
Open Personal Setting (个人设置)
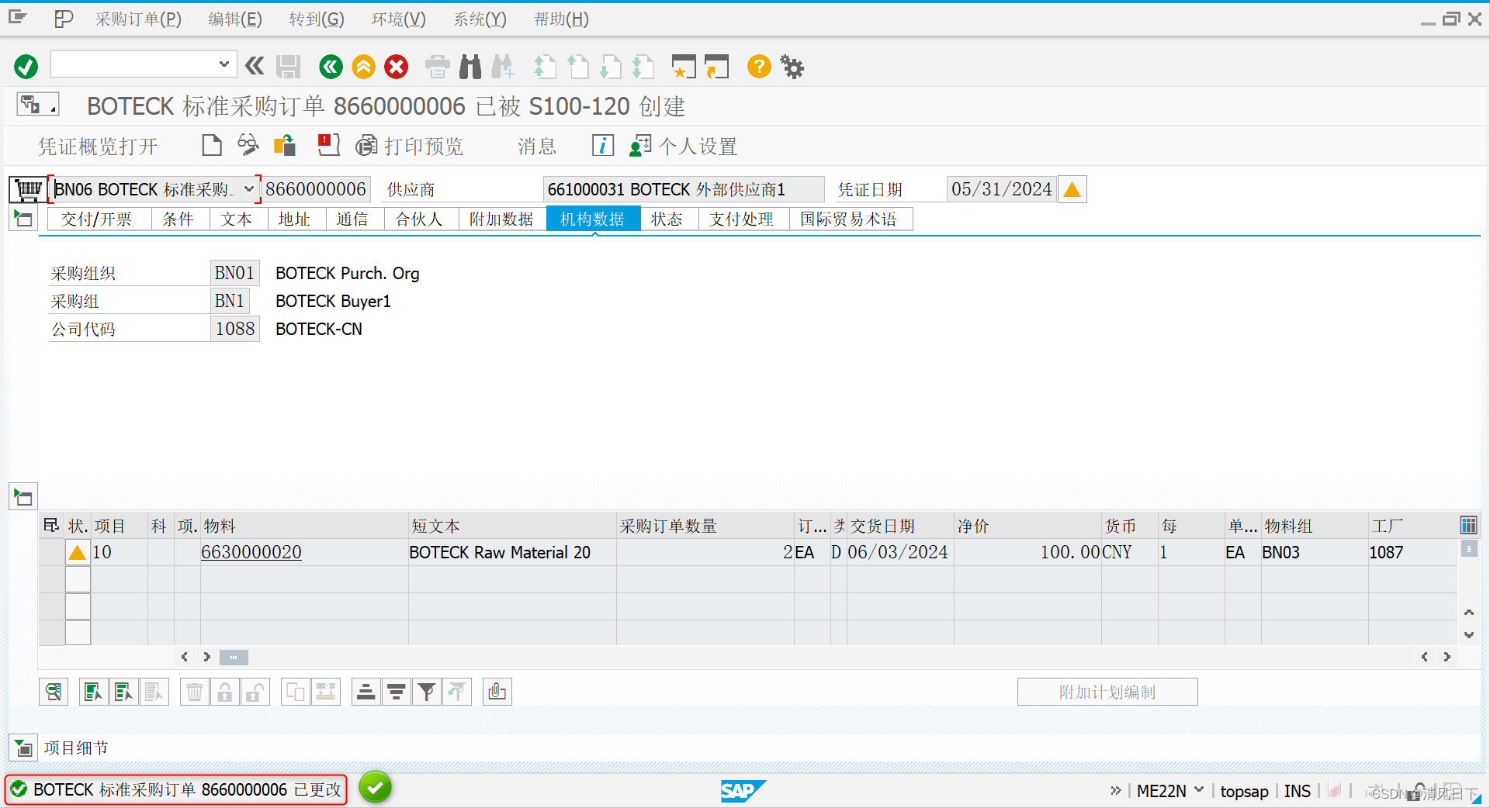tap(683, 146)
